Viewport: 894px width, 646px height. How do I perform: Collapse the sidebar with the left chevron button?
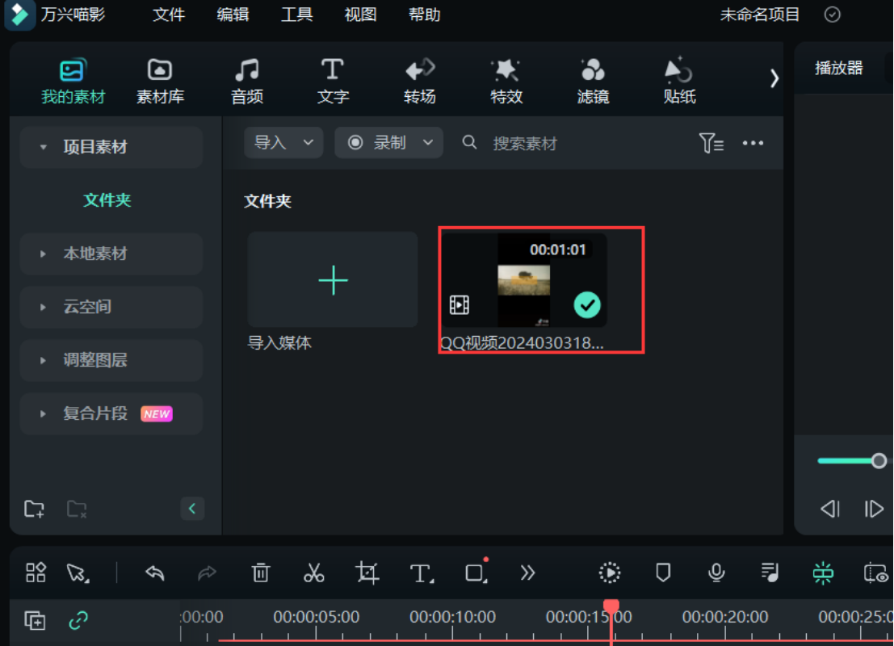tap(192, 509)
